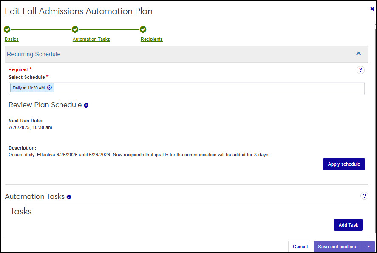Show the Automation Tasks info tooltip icon
This screenshot has height=253, width=377.
(69, 197)
